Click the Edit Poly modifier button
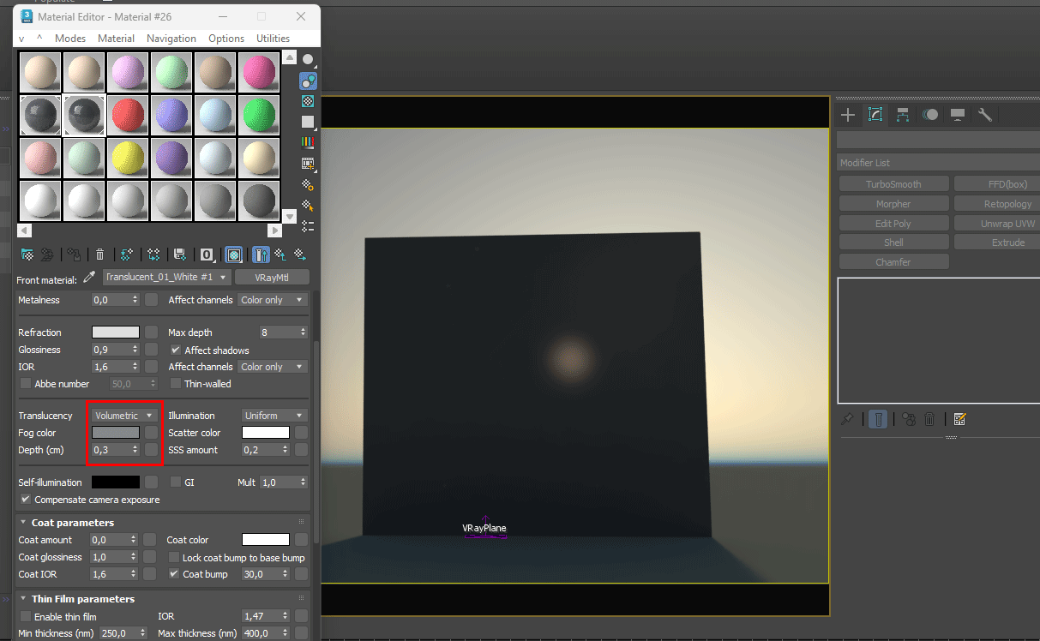 coord(893,224)
